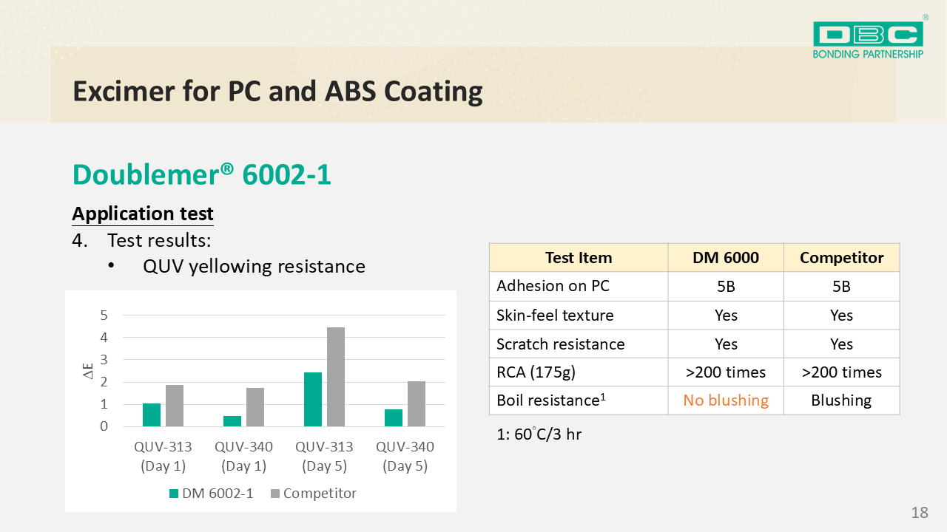The image size is (947, 532).
Task: Click the gray Competitor legend swatch
Action: click(275, 494)
